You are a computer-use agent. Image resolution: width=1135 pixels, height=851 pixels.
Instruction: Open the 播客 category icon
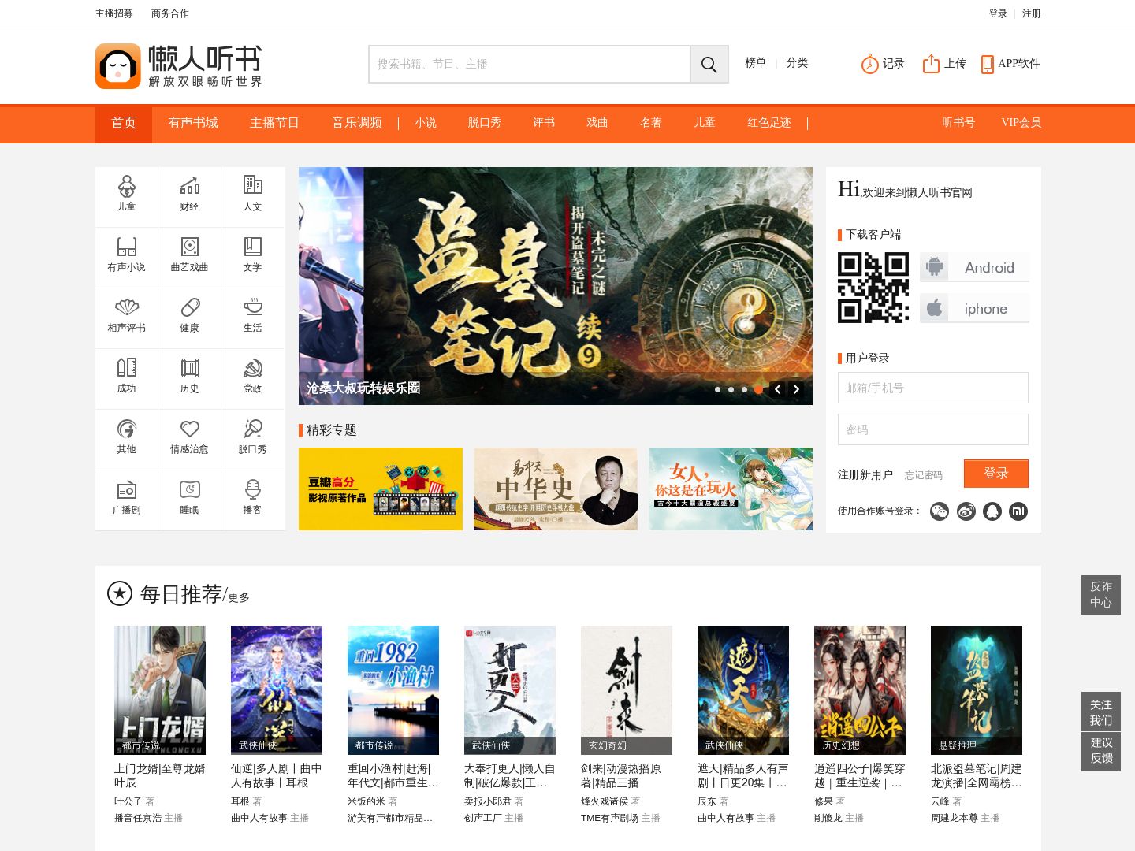click(252, 489)
